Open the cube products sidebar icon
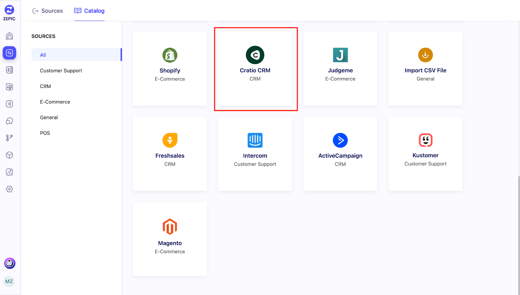Viewport: 520px width, 295px height. coord(9,155)
